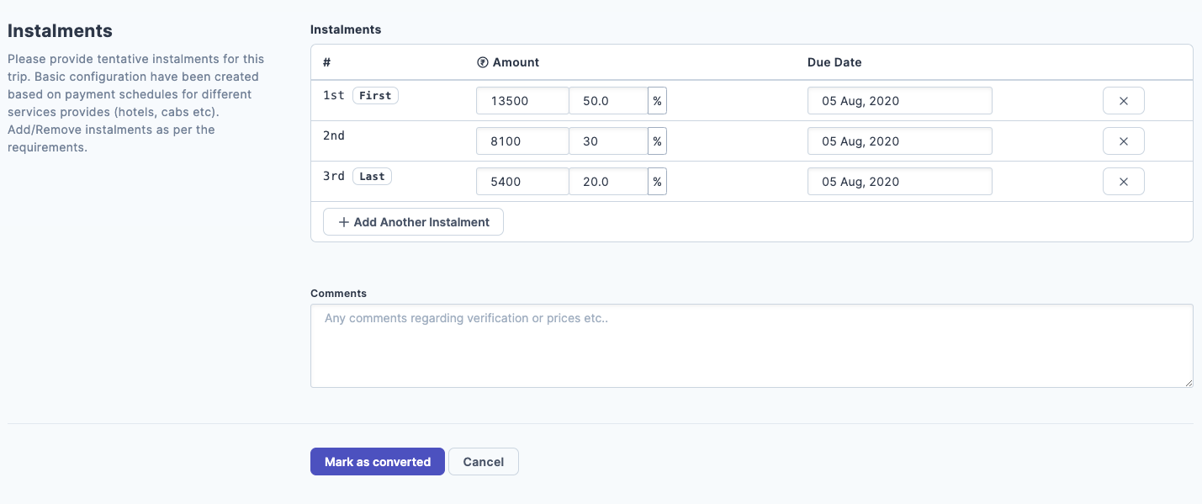Click the Cancel button

pos(484,461)
